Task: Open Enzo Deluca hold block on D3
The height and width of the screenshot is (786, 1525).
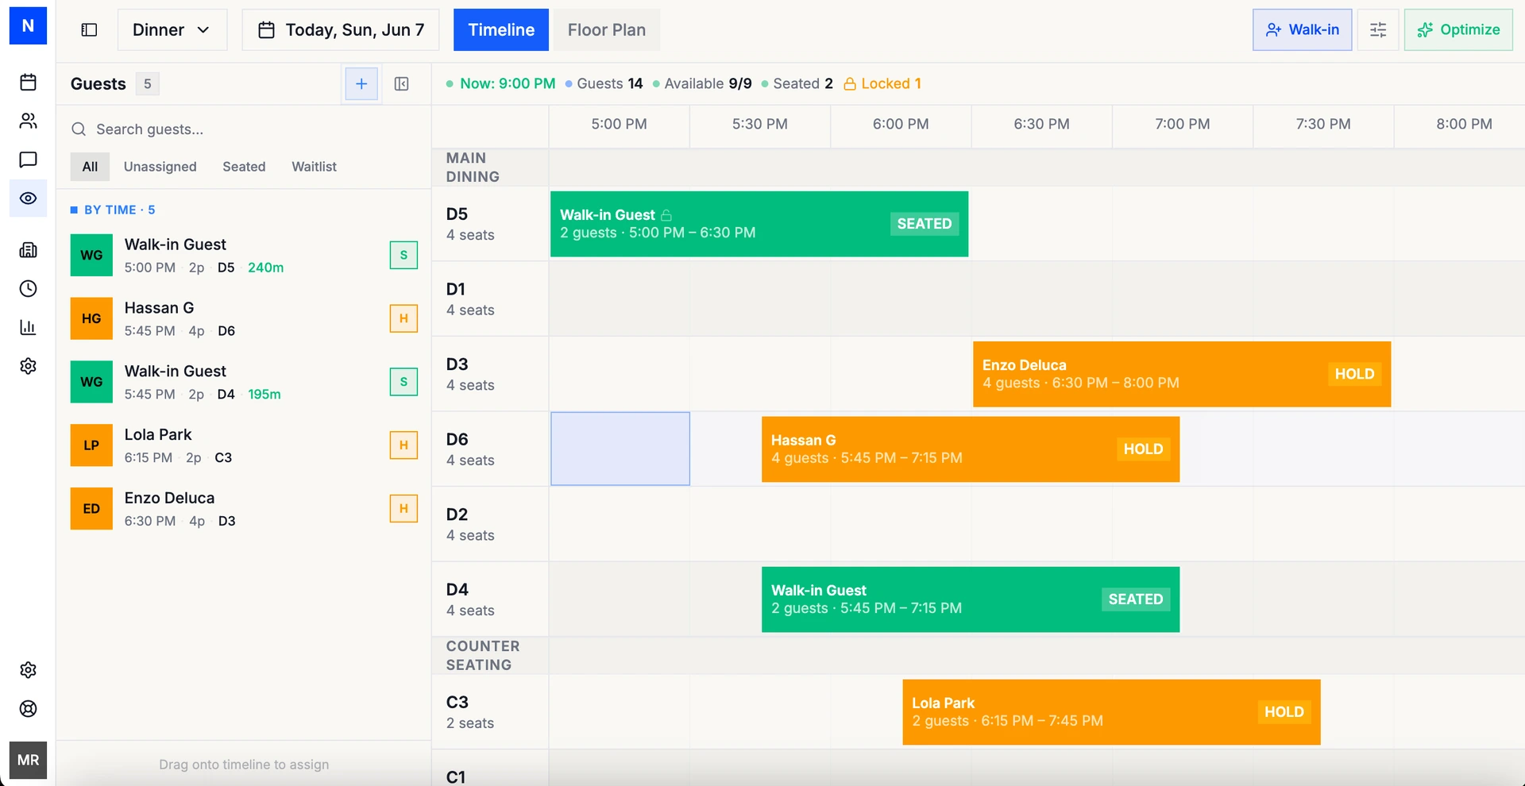Action: coord(1182,374)
